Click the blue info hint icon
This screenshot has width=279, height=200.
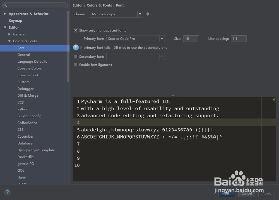(x=76, y=48)
